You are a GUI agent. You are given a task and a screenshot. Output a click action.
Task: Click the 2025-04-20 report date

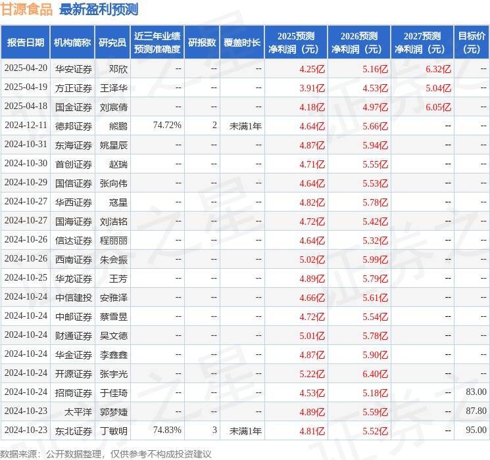tap(26, 68)
